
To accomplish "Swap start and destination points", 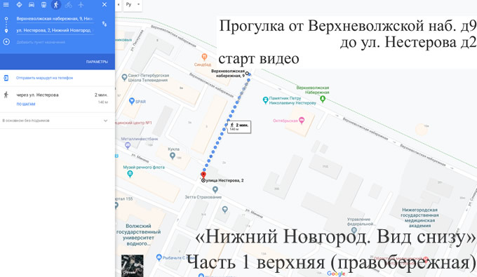I will tap(105, 24).
